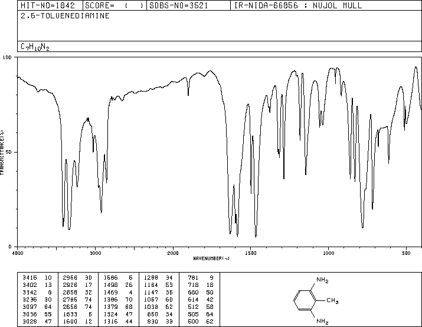Select peak table entry 1600
422x327 pixels.
pyautogui.click(x=77, y=321)
